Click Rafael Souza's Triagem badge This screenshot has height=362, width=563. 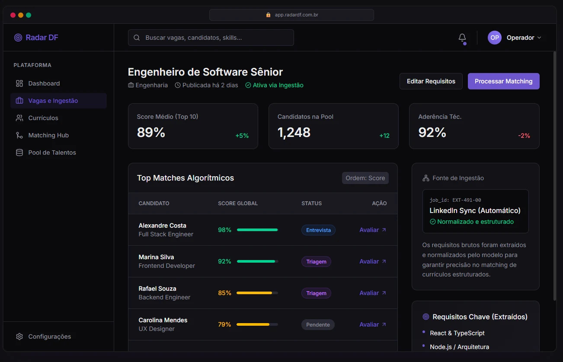click(x=316, y=293)
